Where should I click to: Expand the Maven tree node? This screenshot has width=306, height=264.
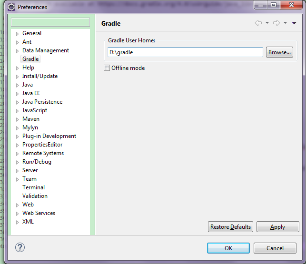(17, 119)
